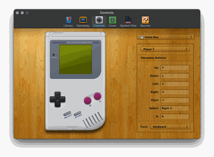Image resolution: width=214 pixels, height=157 pixels.
Task: Click the magenta A button on Game Boy
Action: click(98, 96)
